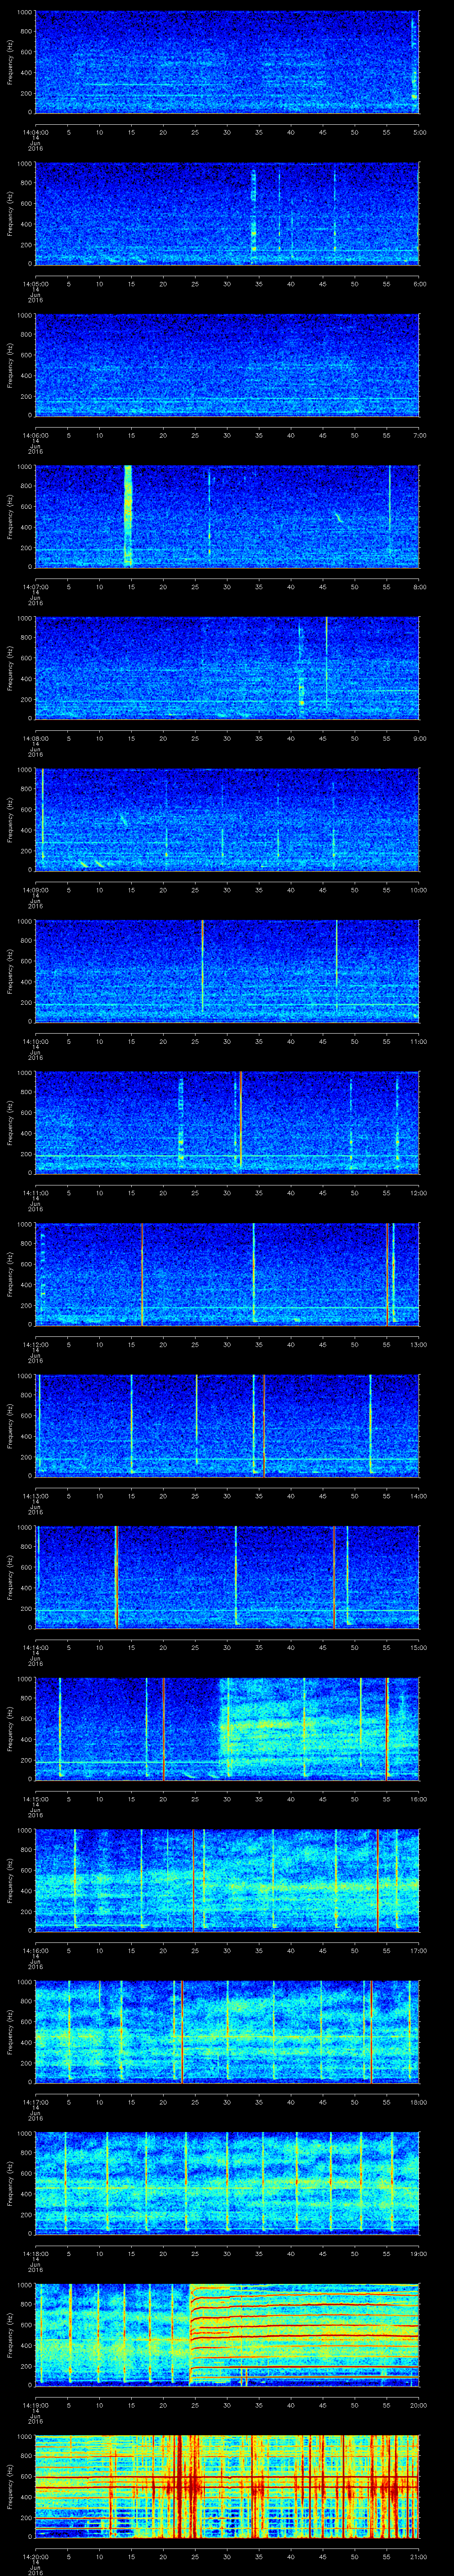Pick the spectrogram panel starting at 14:17:00
Viewport: 454px width, 2576px height.
227,2032
